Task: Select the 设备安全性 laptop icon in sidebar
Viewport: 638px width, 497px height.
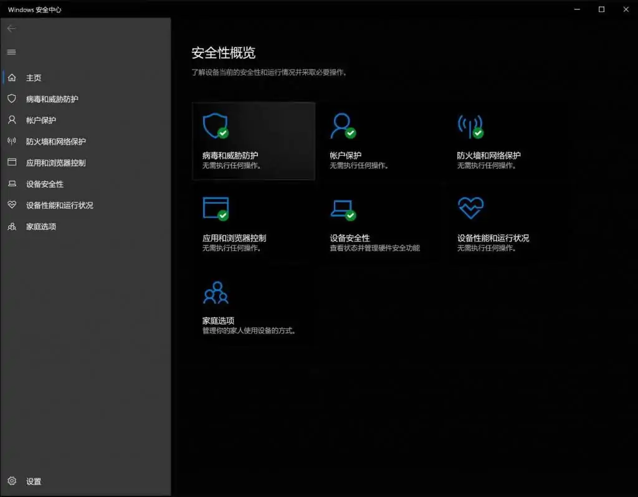Action: 11,183
